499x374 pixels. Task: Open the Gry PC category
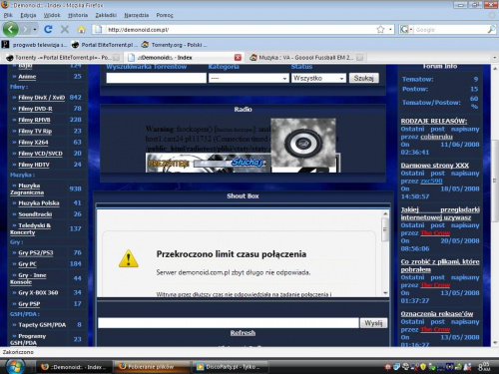(28, 264)
